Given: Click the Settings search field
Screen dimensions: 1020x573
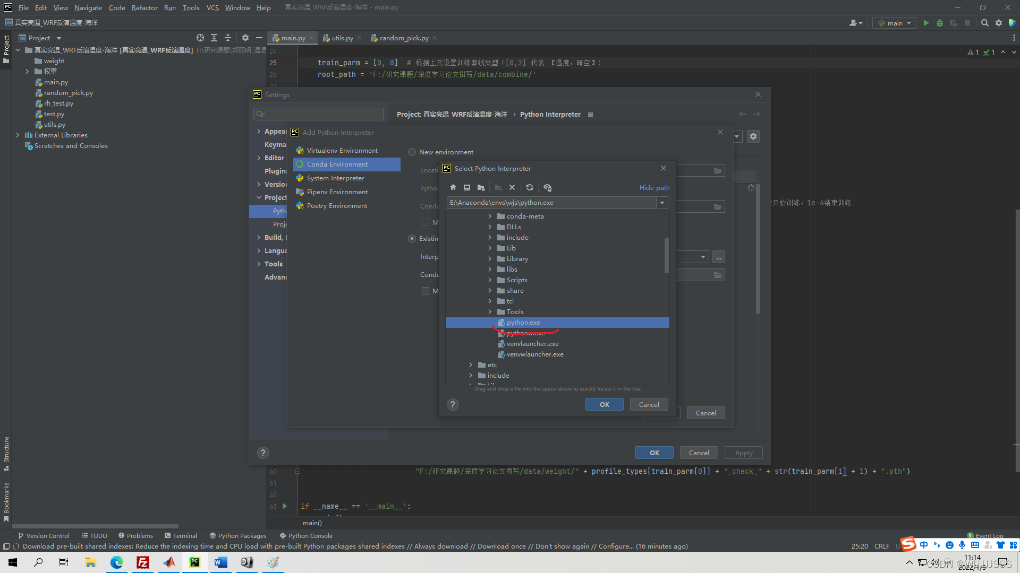Looking at the screenshot, I should 319,114.
